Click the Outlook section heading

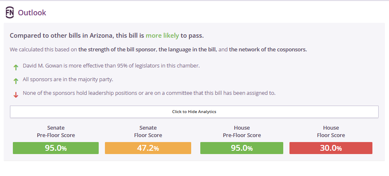coord(32,13)
